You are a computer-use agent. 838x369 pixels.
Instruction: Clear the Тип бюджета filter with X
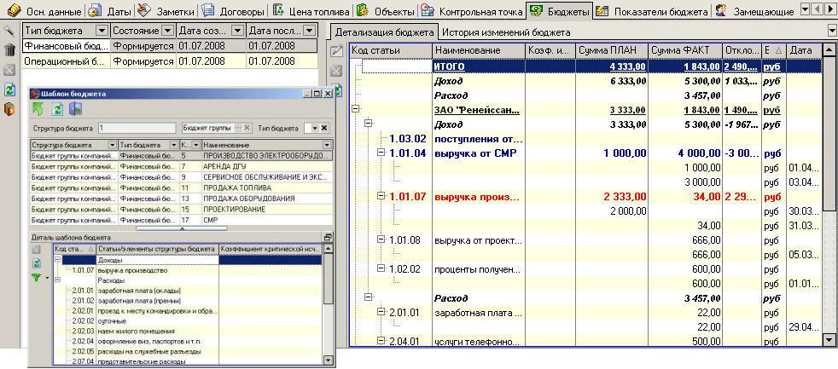(x=324, y=128)
